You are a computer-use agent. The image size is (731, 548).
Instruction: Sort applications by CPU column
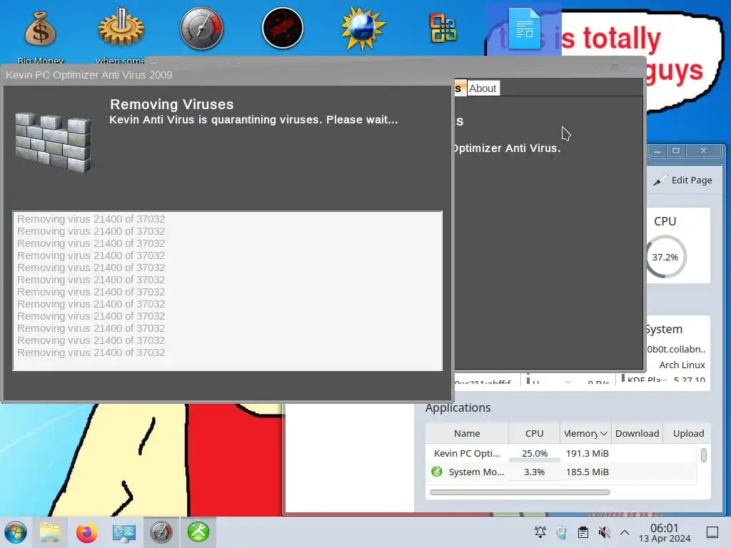click(x=534, y=433)
